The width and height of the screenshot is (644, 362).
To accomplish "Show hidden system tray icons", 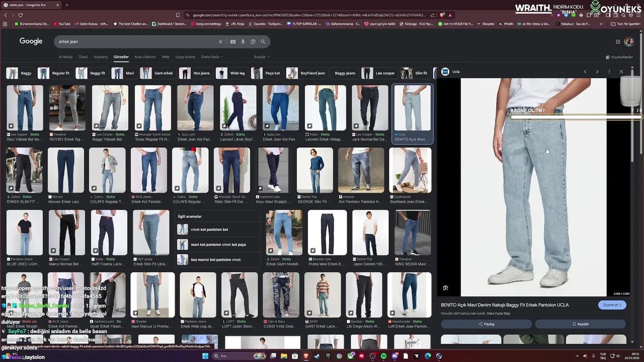I will pos(577,356).
